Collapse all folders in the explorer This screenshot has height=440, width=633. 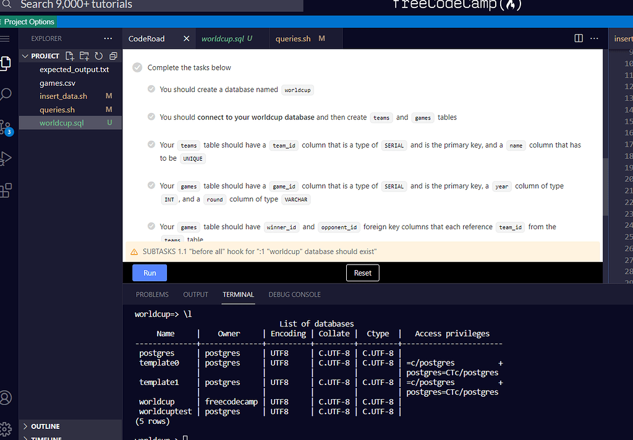click(x=112, y=55)
